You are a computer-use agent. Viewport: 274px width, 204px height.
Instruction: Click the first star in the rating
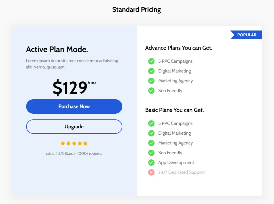tap(63, 143)
